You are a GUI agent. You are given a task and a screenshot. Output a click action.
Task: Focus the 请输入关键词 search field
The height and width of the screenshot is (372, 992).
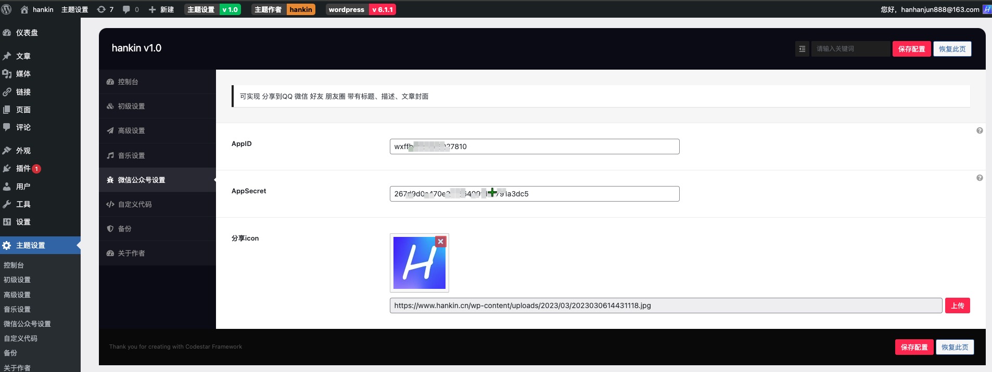coord(850,49)
